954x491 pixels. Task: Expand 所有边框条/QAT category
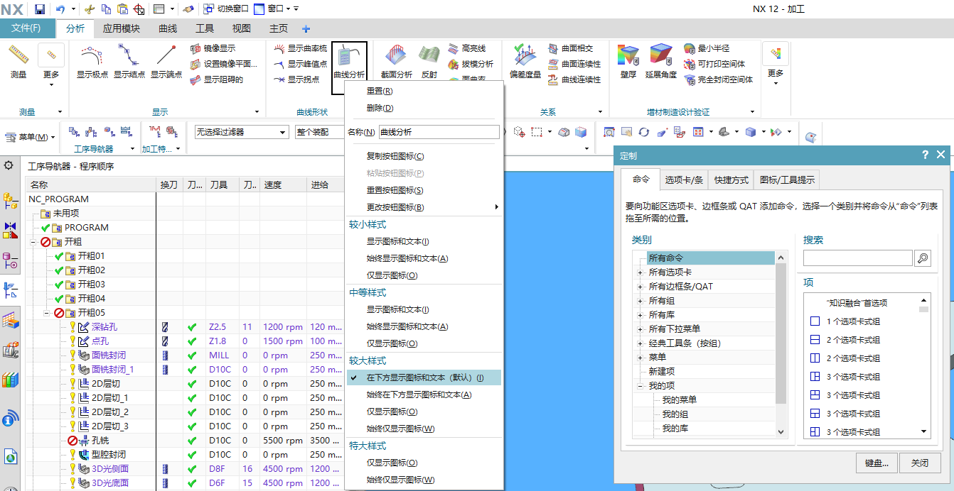pyautogui.click(x=640, y=287)
